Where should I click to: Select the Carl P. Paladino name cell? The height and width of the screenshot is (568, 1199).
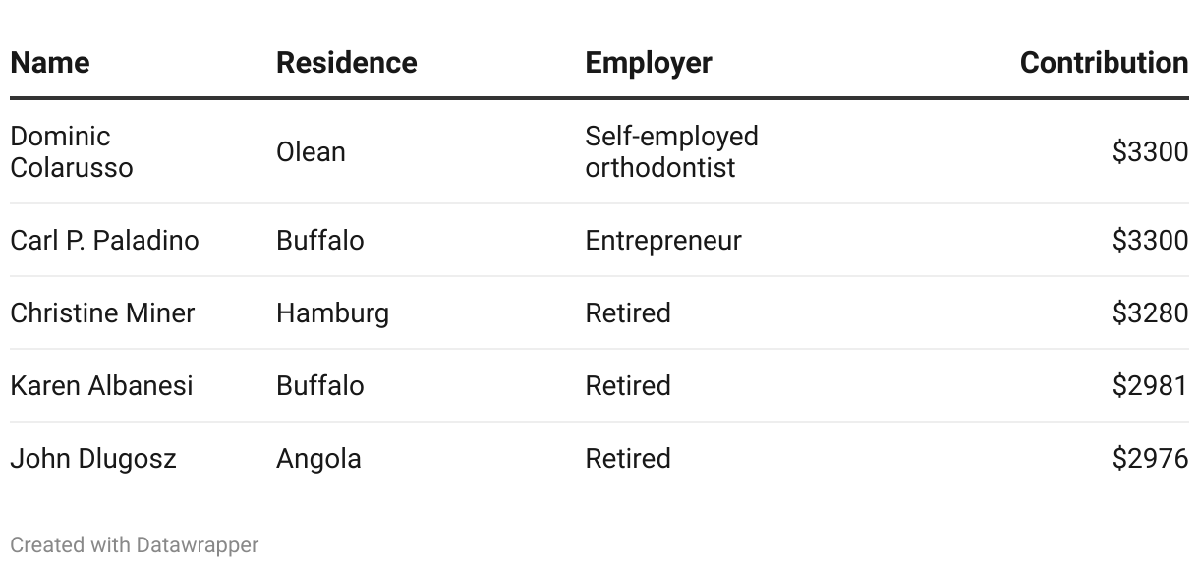coord(104,241)
